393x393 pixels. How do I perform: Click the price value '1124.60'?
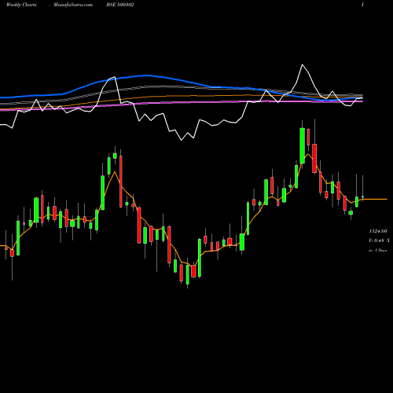(x=378, y=231)
